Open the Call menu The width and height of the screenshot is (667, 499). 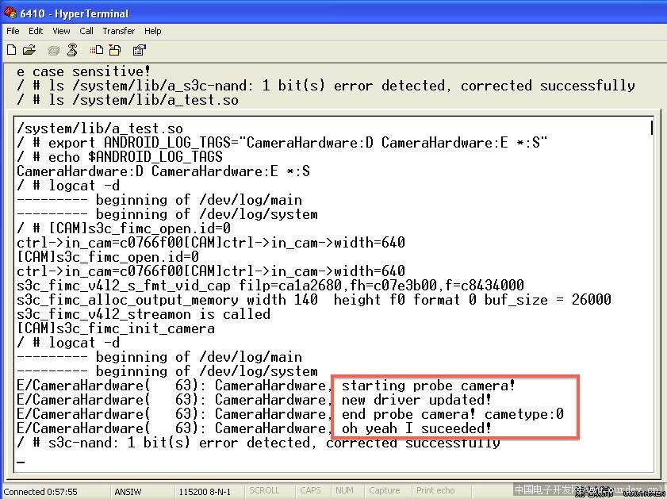(86, 31)
